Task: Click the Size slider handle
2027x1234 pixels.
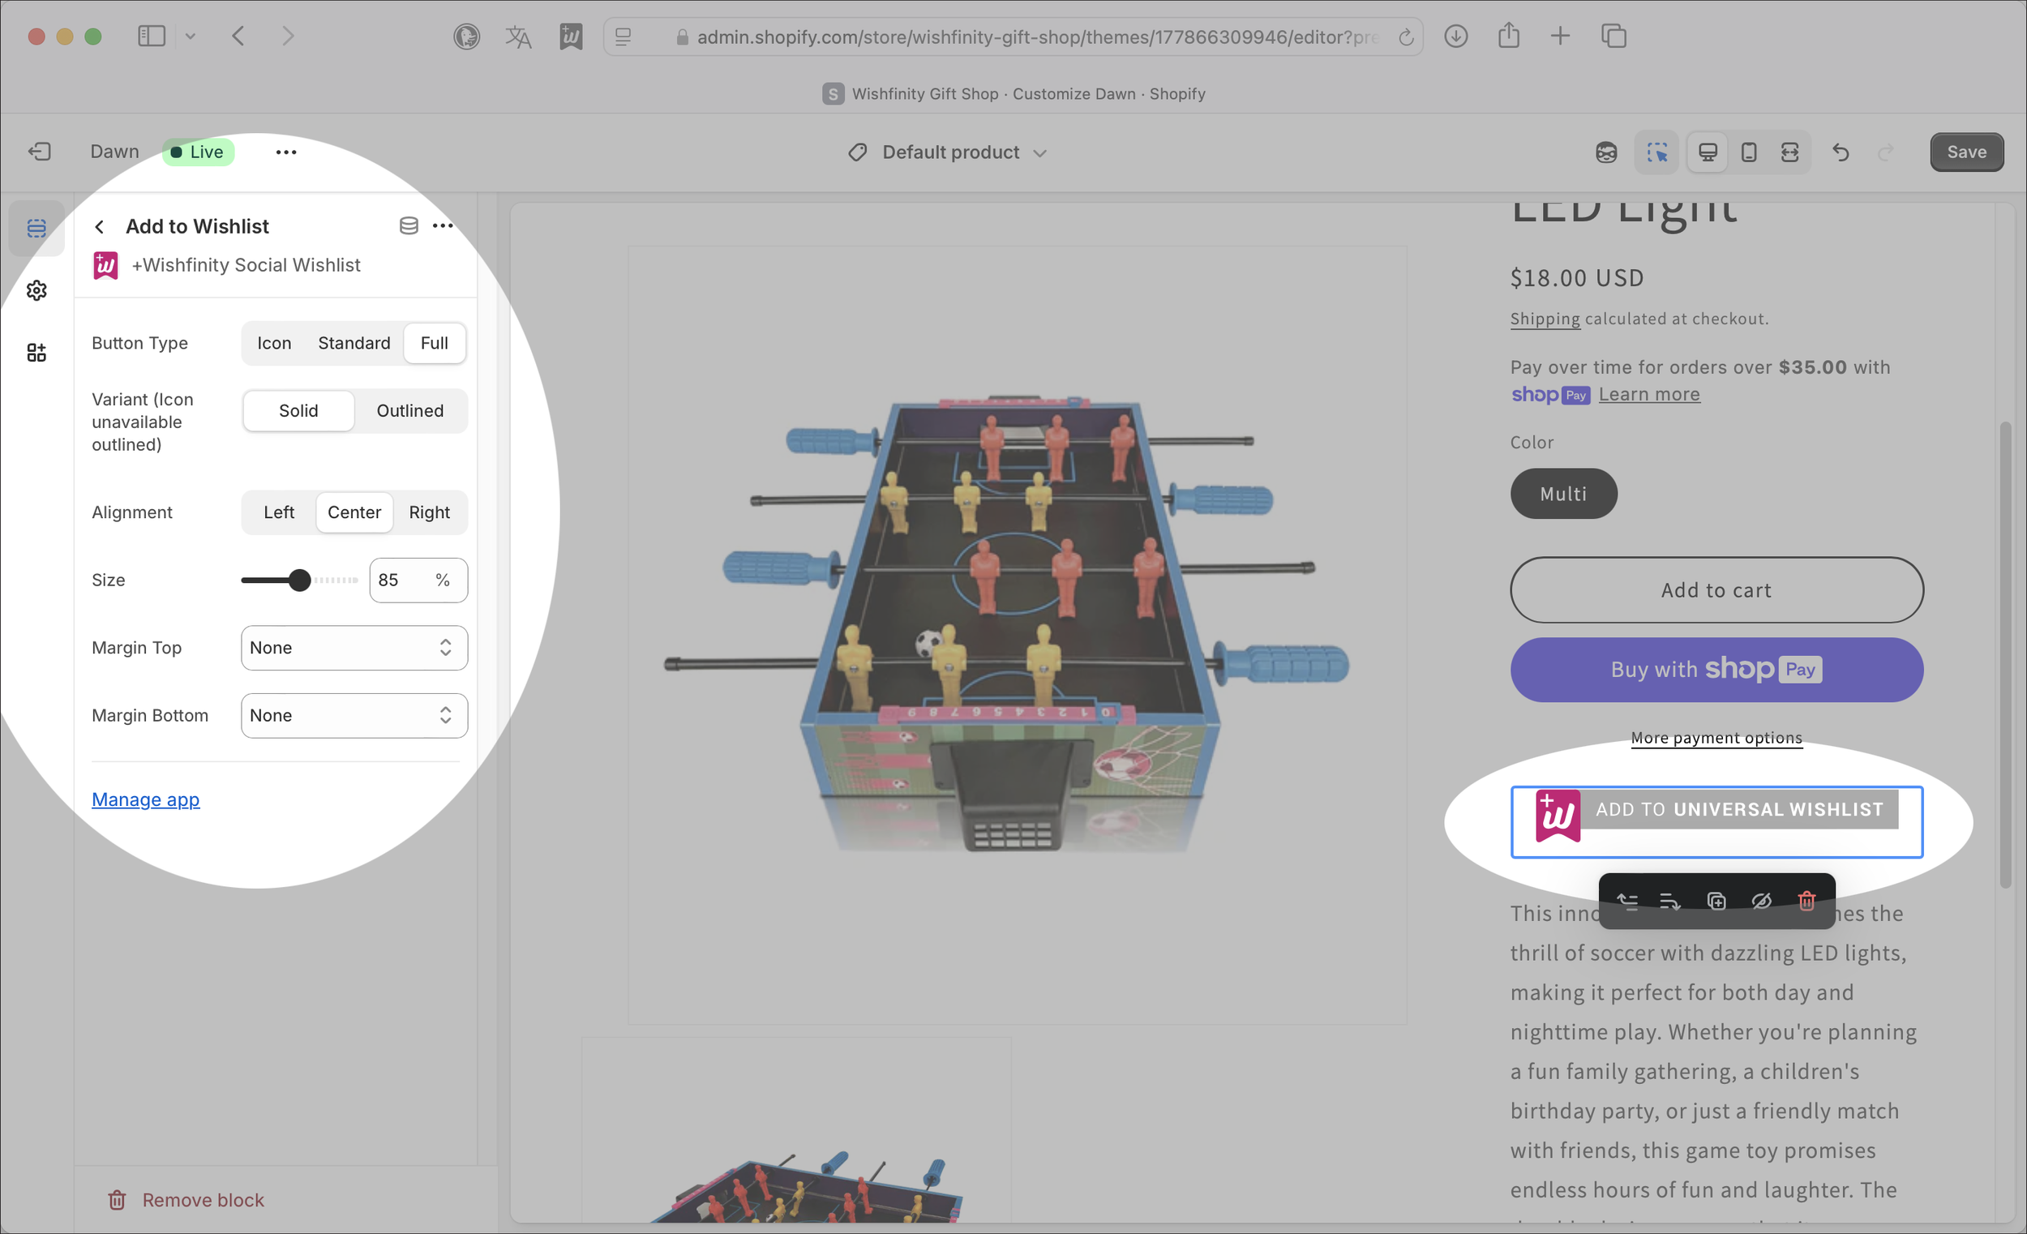Action: pos(300,580)
